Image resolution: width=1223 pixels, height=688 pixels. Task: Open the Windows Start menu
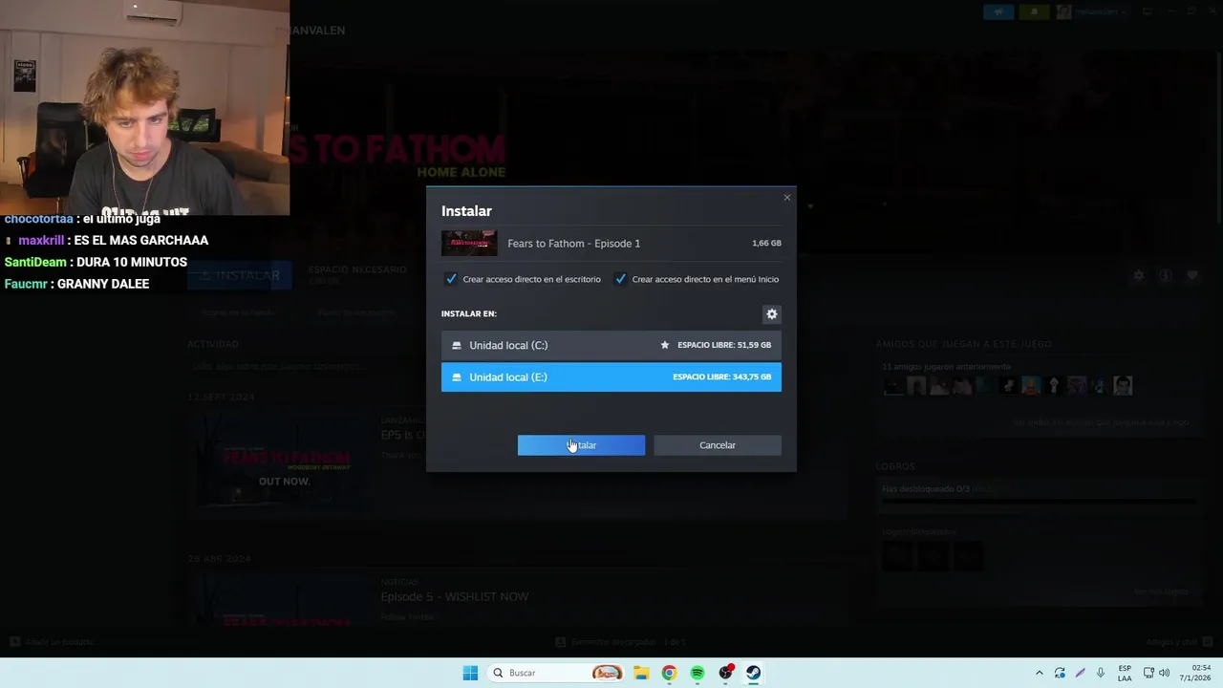[470, 673]
